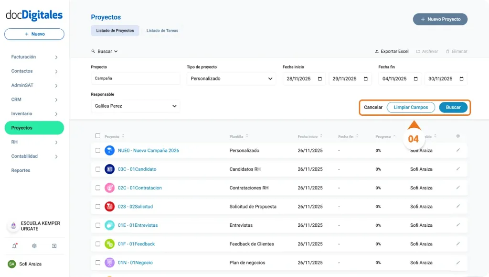Select the 01E - 01Entrevistas row checkbox
Image resolution: width=489 pixels, height=277 pixels.
pyautogui.click(x=98, y=225)
